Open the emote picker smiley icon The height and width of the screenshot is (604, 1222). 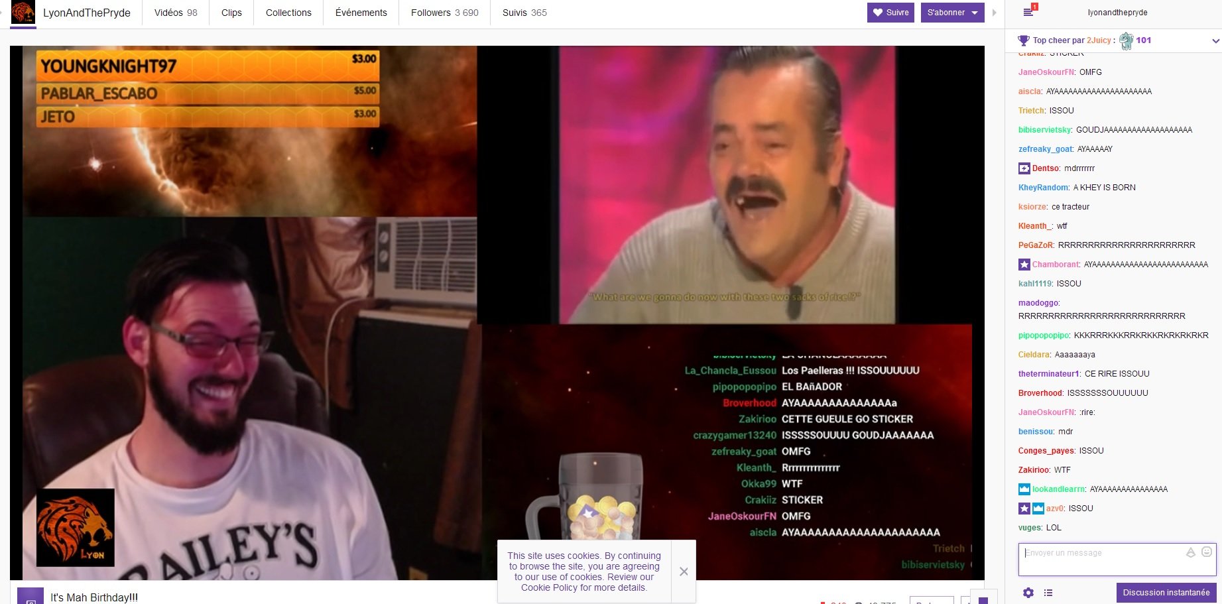click(x=1207, y=552)
